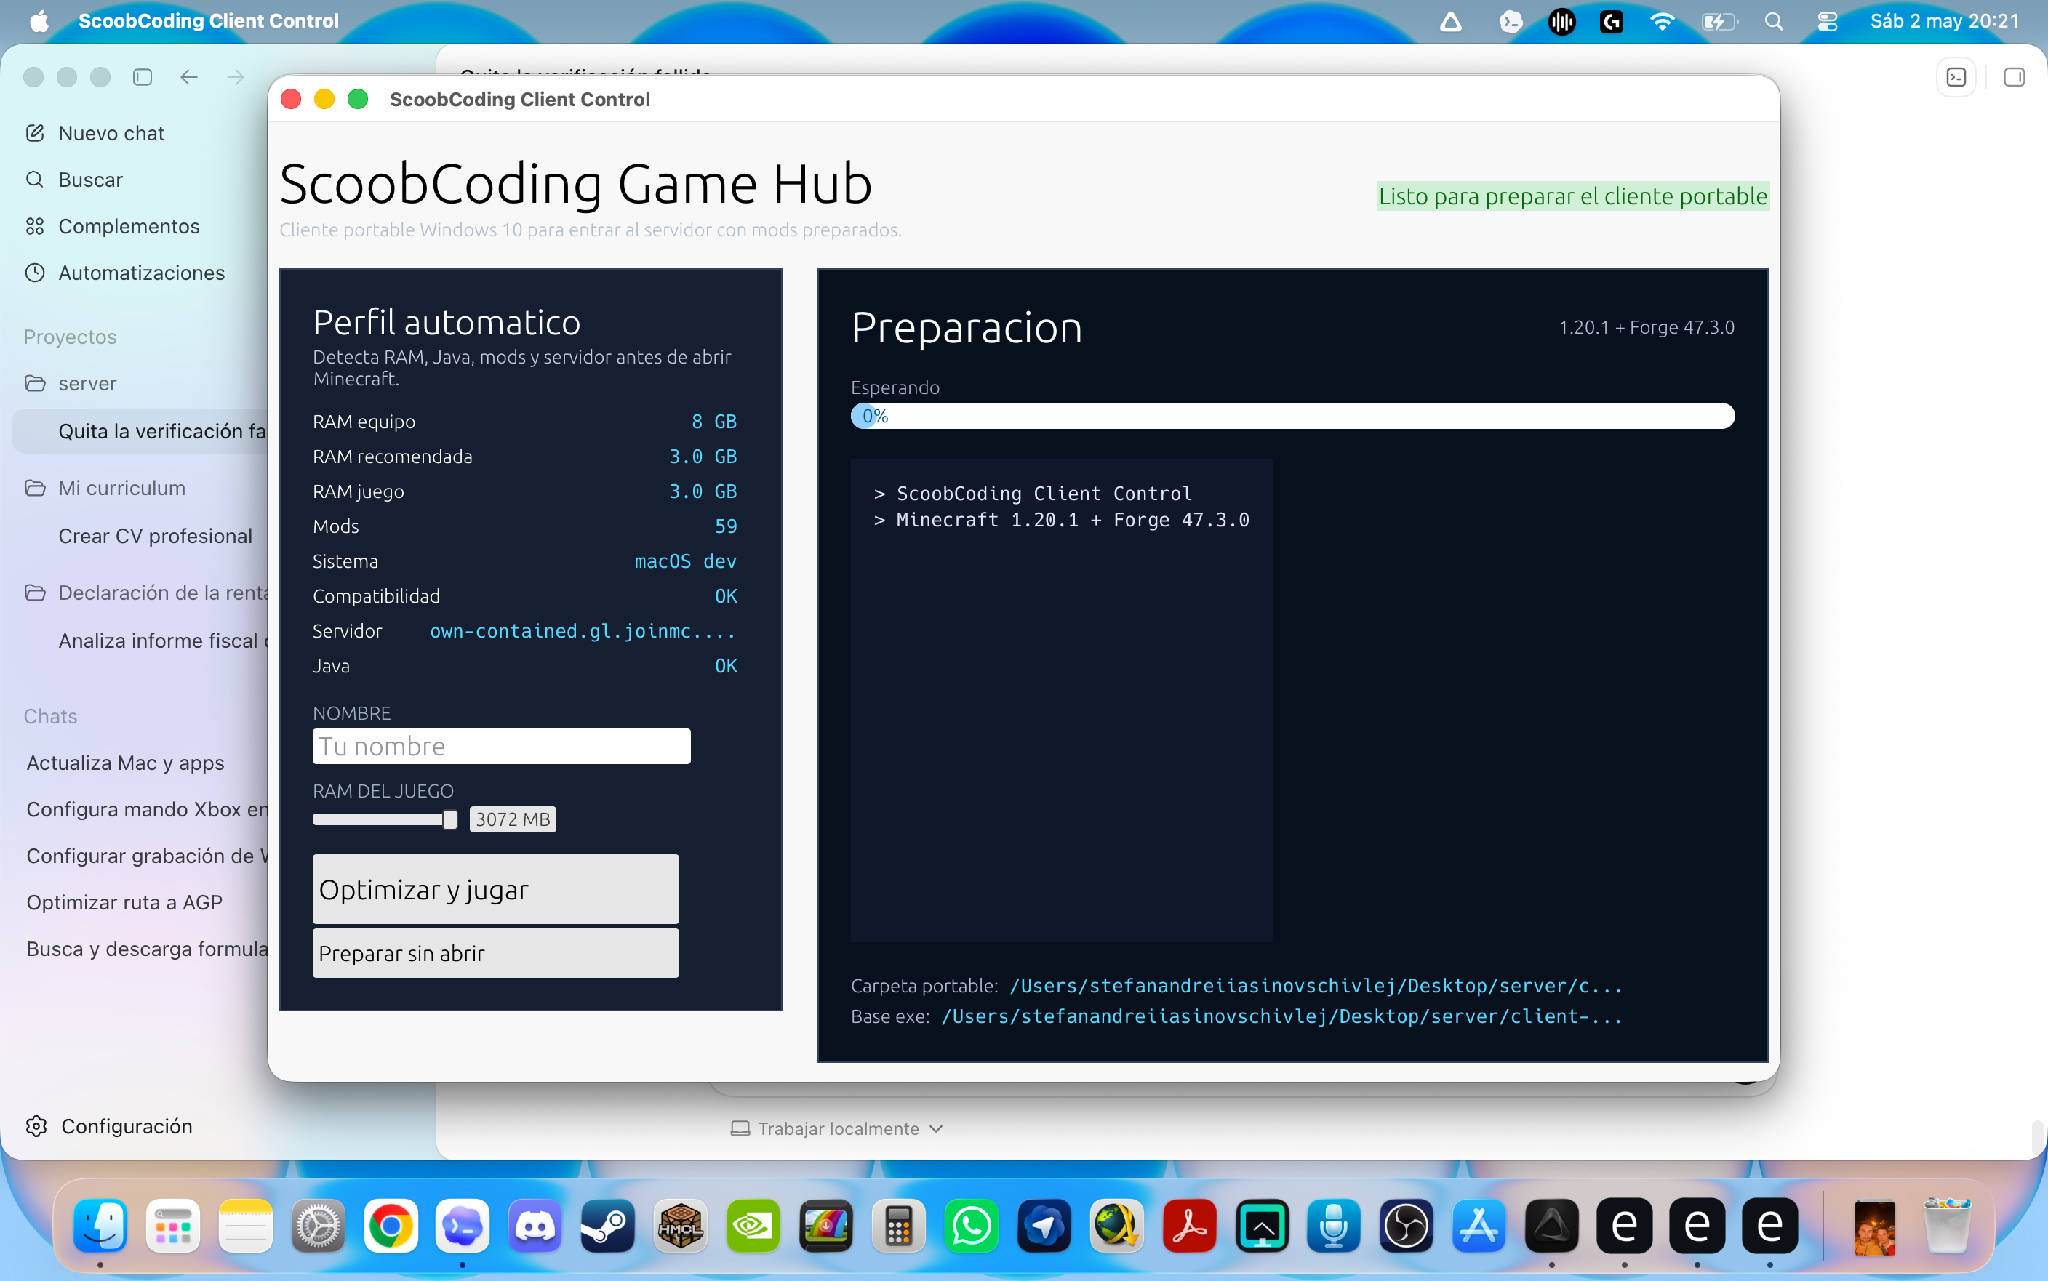The image size is (2048, 1281).
Task: Open OBS from the dock
Action: 1407,1225
